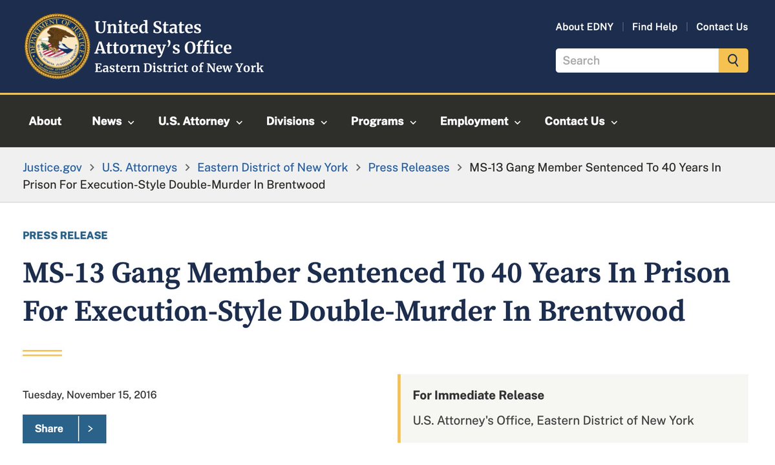Expand the U.S. Attorney dropdown chevron
The height and width of the screenshot is (465, 775).
pyautogui.click(x=239, y=122)
